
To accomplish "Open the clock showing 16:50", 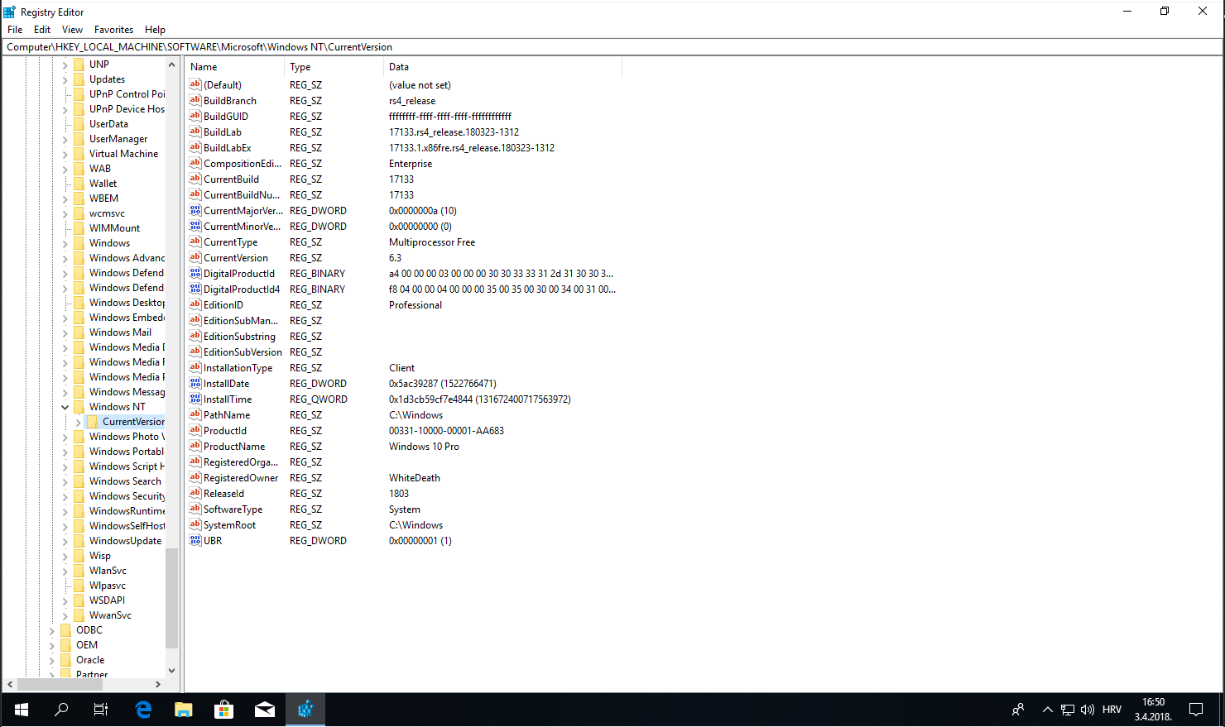I will coord(1153,710).
